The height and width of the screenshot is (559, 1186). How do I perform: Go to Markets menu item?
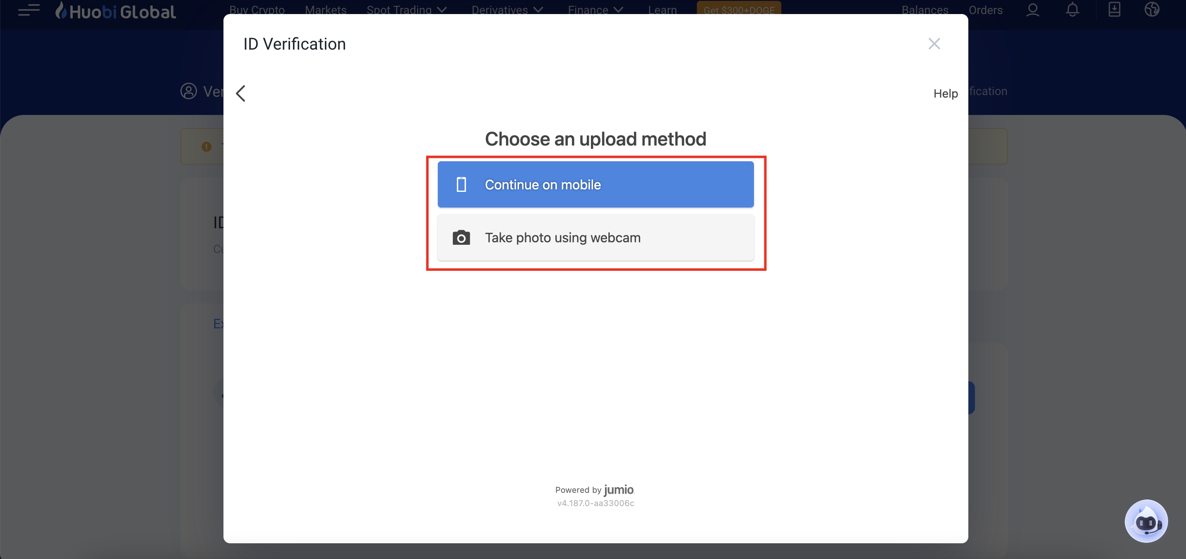[326, 10]
